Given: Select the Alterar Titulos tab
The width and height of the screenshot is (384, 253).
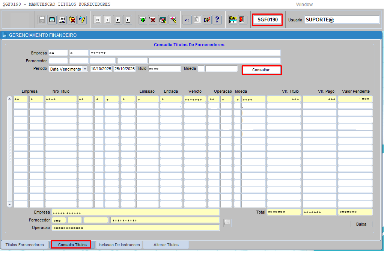Looking at the screenshot, I should coord(166,245).
